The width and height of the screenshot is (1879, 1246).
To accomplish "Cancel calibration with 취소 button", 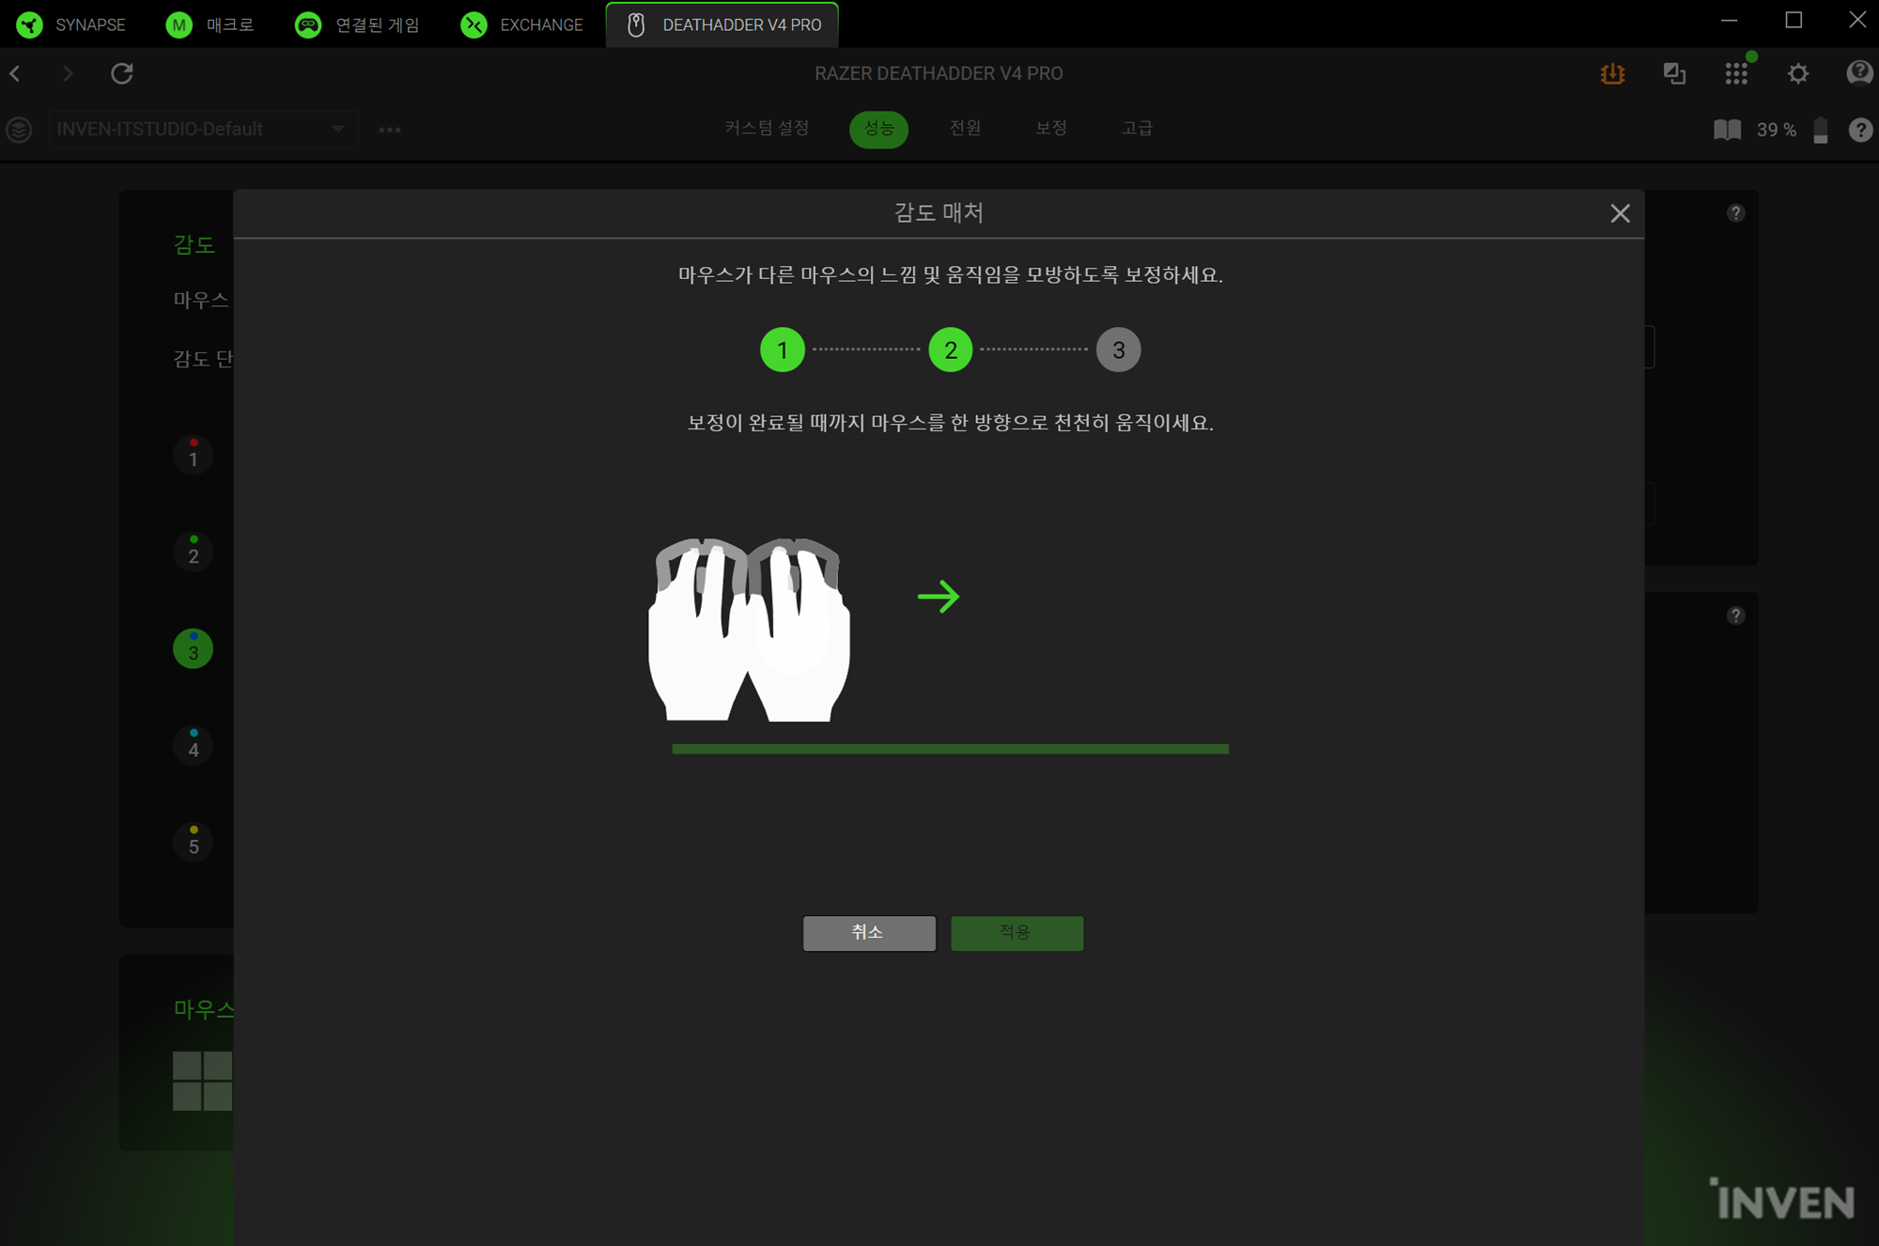I will [x=869, y=932].
